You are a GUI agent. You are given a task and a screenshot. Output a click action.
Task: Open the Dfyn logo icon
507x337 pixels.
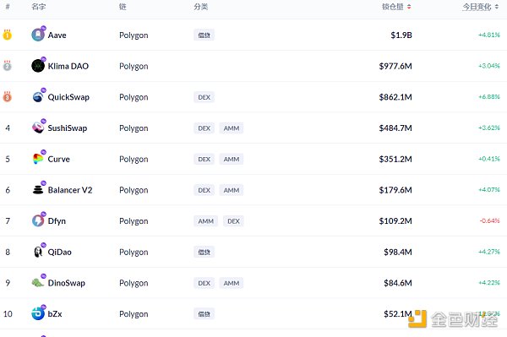click(38, 220)
